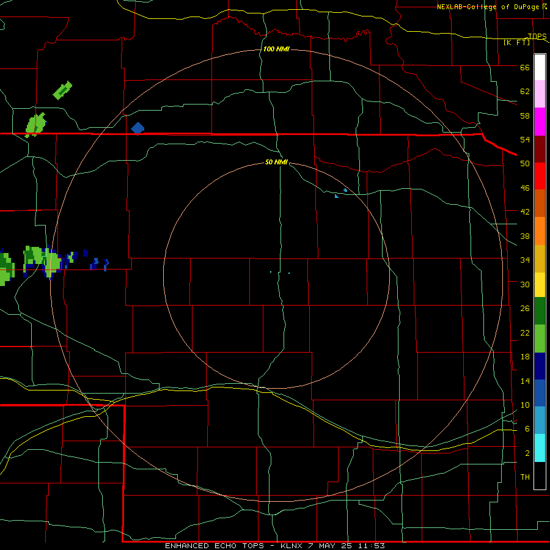Viewport: 550px width, 550px height.
Task: Click the '[K FT]' units label
Action: [517, 42]
